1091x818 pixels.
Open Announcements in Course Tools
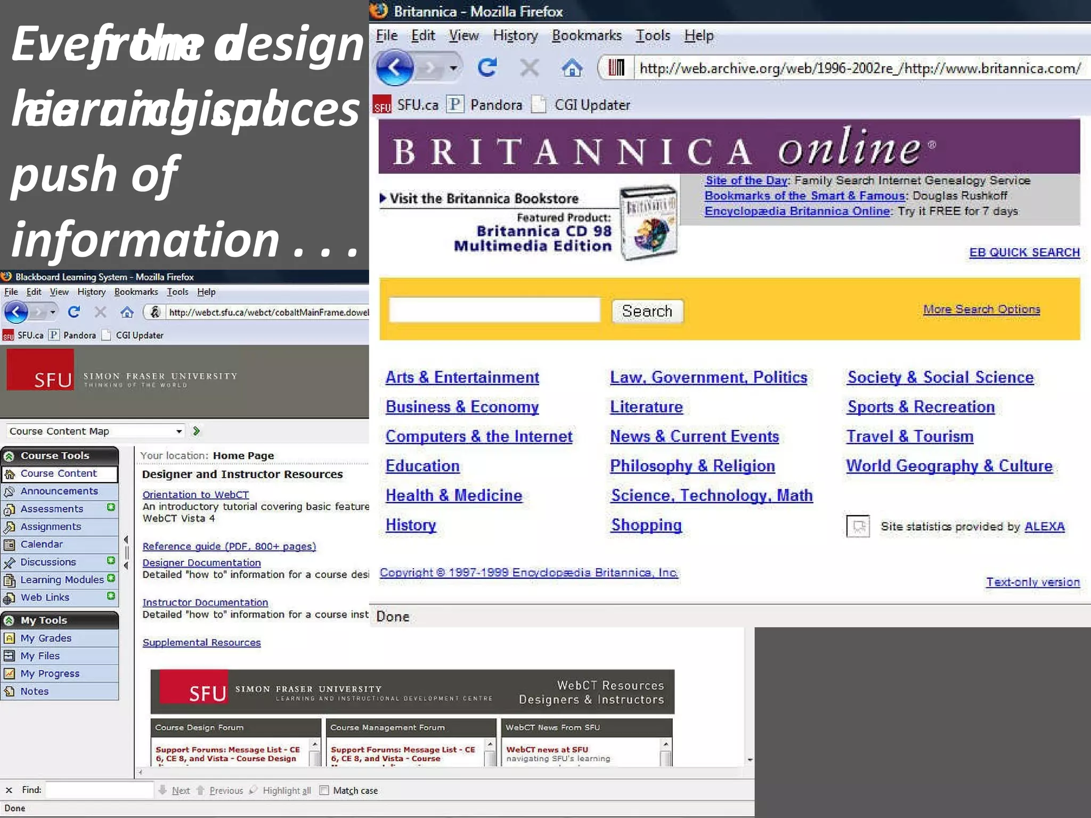point(60,491)
